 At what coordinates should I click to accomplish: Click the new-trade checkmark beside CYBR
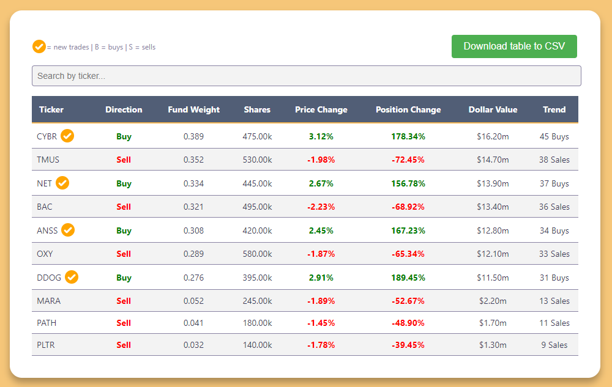pyautogui.click(x=67, y=136)
